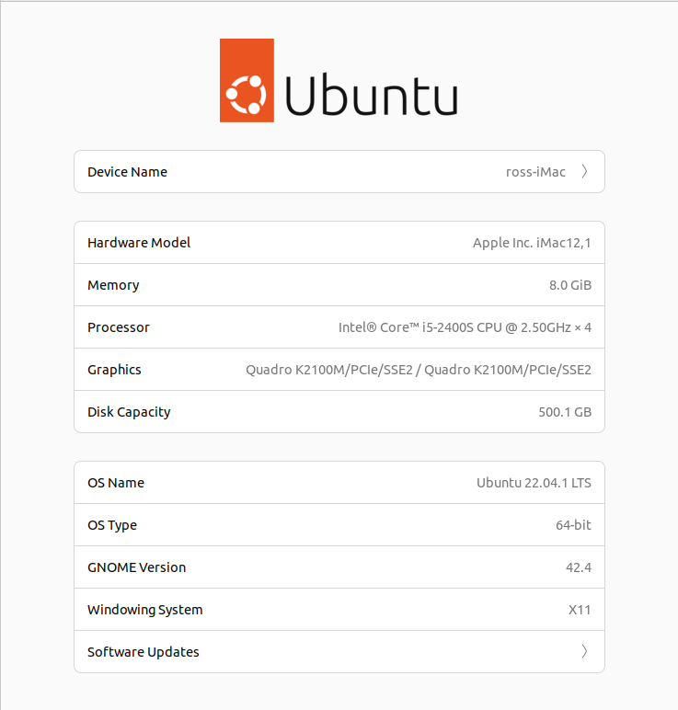Open the Device Name row

click(x=339, y=172)
